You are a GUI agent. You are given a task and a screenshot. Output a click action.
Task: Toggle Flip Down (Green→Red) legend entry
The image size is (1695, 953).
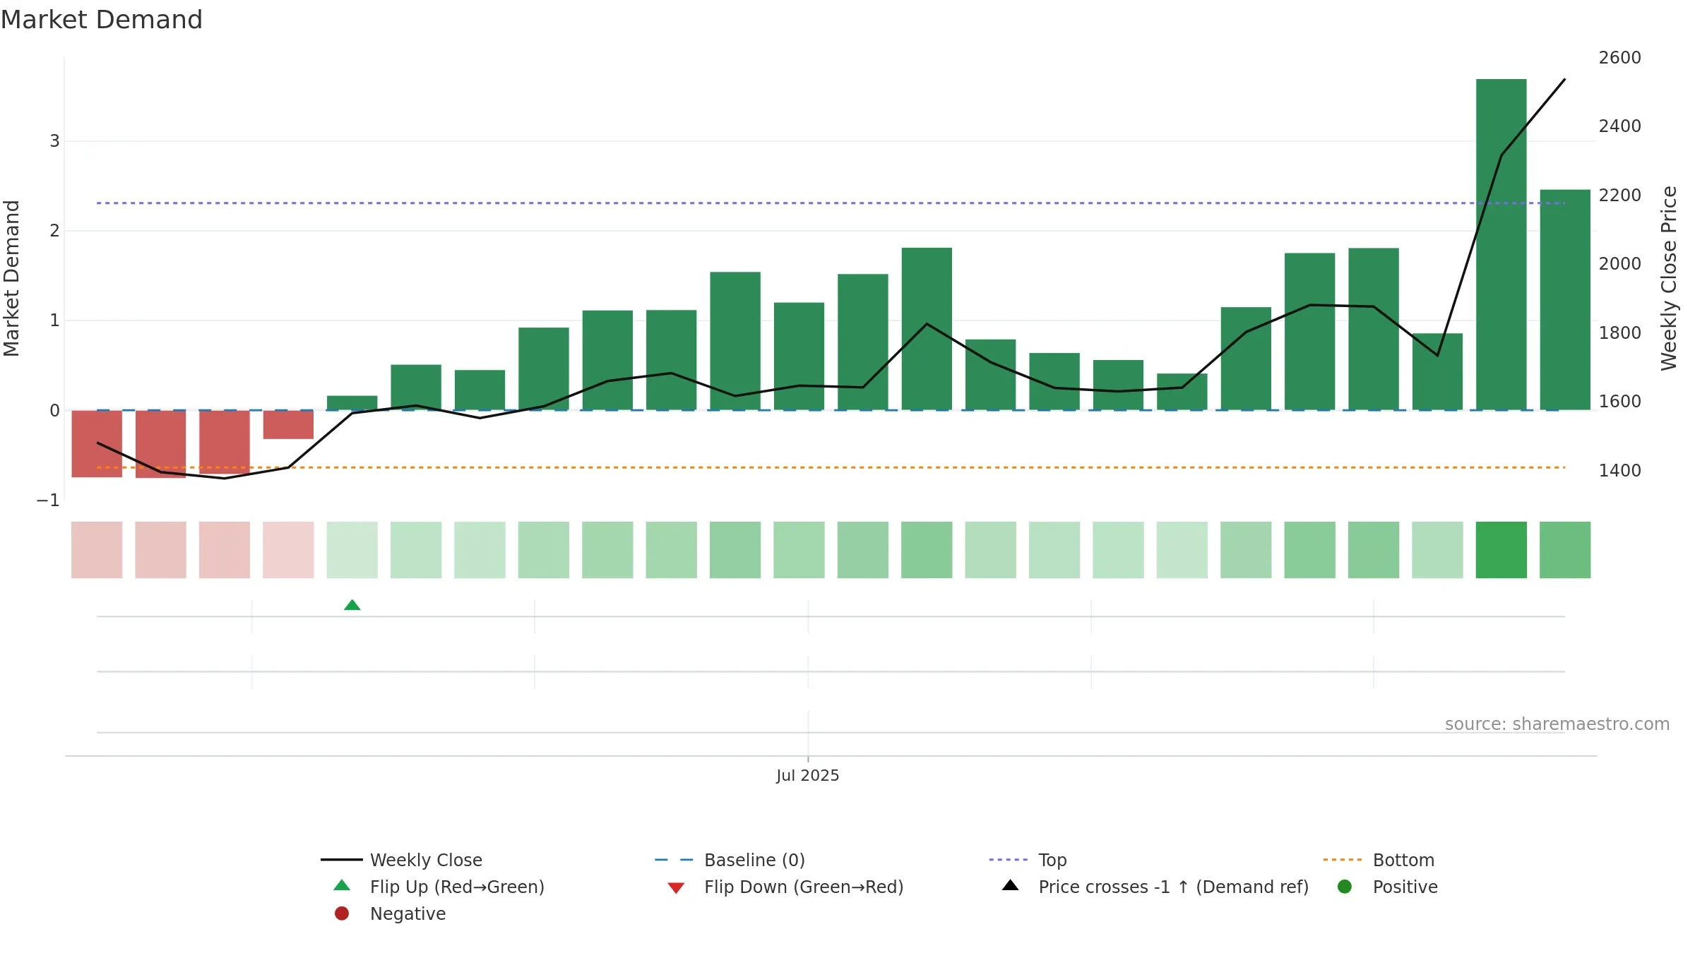(785, 887)
